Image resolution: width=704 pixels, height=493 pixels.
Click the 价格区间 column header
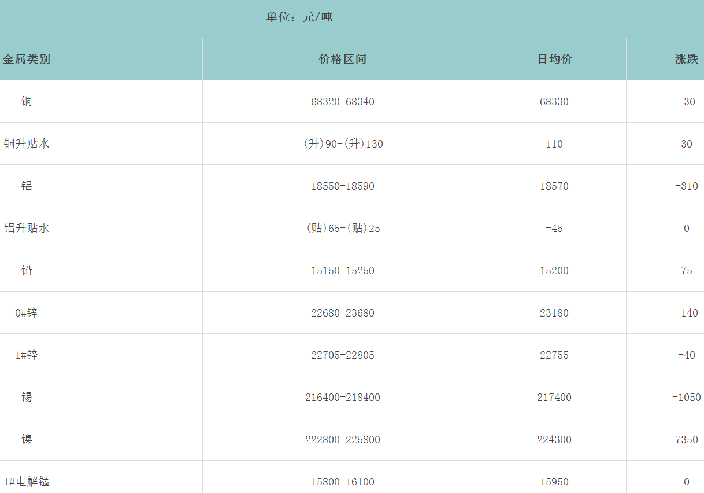pos(343,59)
